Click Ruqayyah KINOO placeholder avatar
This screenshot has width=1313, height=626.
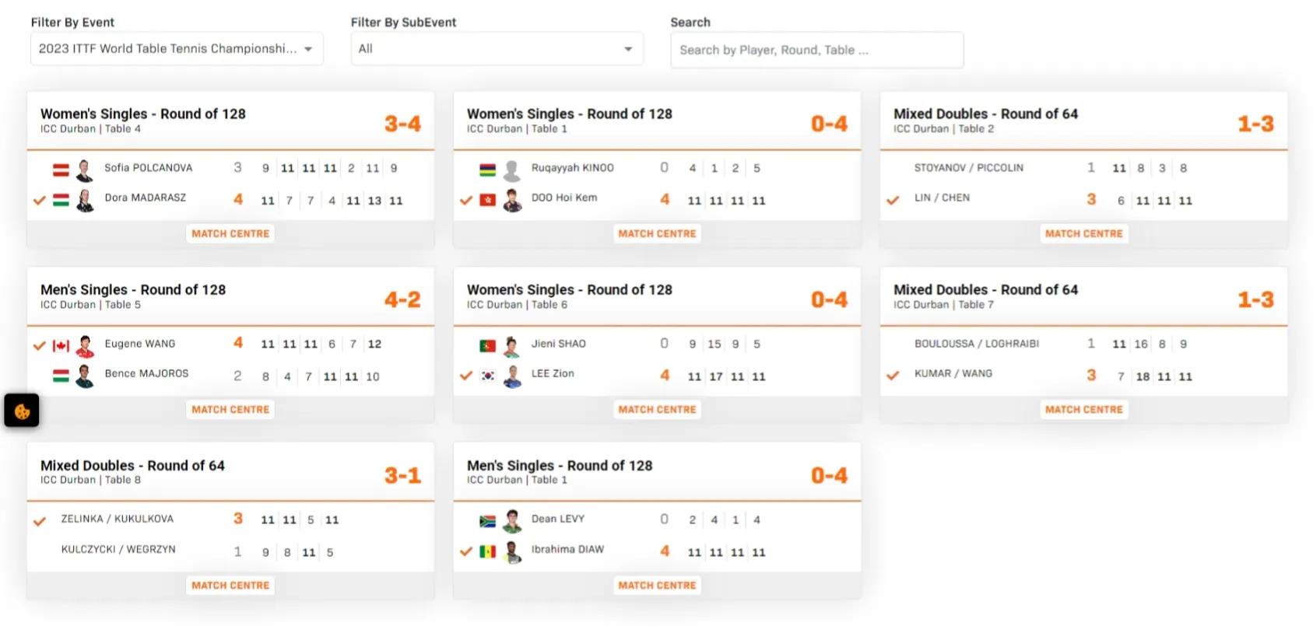(x=512, y=170)
